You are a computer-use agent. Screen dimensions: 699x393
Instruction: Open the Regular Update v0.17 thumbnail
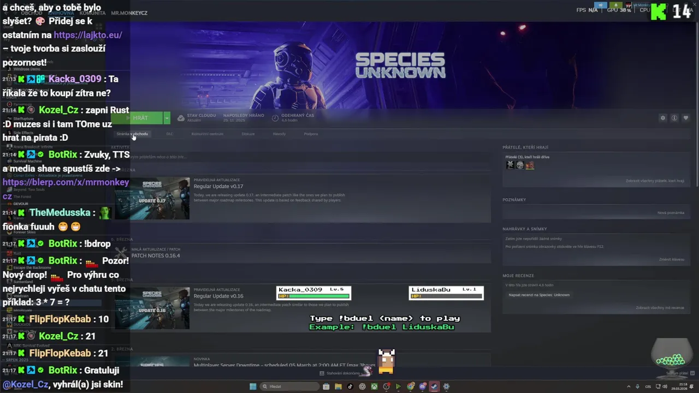(x=152, y=198)
